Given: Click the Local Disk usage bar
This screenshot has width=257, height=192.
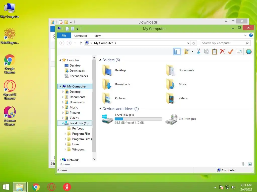Looking at the screenshot, I should (138, 119).
